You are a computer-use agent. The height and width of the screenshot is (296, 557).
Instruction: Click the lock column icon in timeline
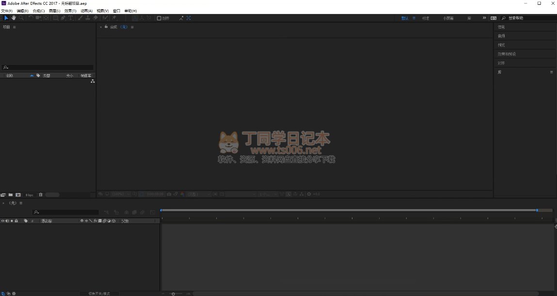[x=16, y=221]
